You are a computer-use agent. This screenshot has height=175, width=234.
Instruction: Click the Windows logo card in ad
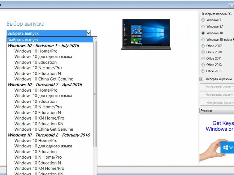(x=227, y=148)
